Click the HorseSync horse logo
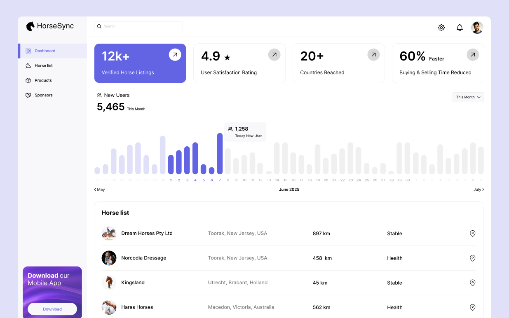This screenshot has height=318, width=509. point(30,26)
